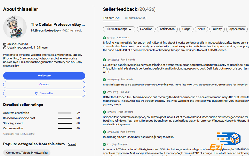Click green plus icon on k***a review
The image size is (249, 156).
104,38
